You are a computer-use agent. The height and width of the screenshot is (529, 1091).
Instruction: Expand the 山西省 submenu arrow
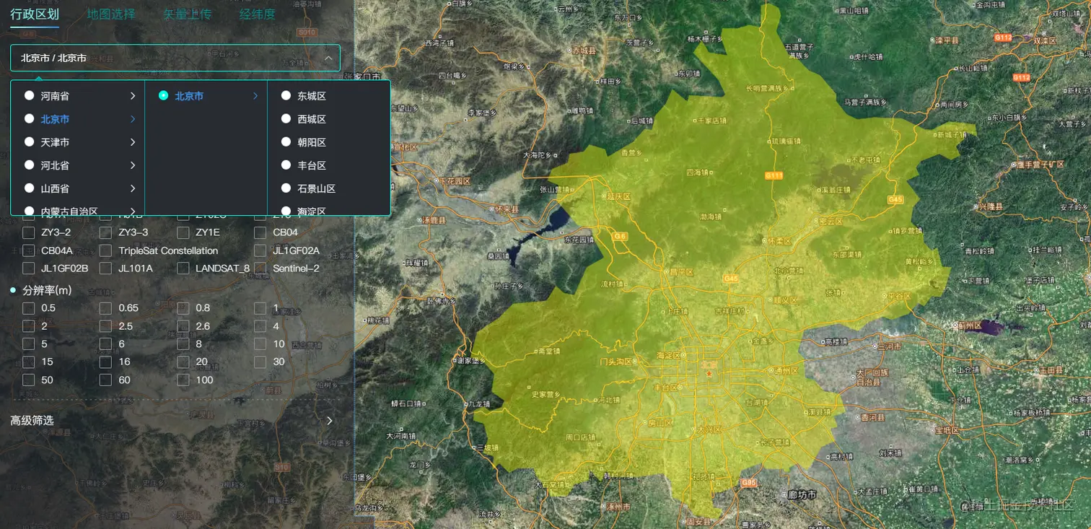pyautogui.click(x=133, y=188)
